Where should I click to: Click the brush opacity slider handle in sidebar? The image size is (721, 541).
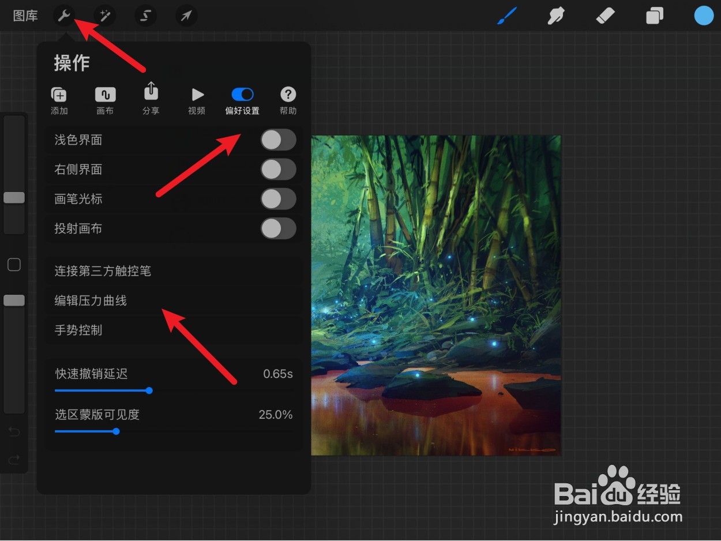14,300
